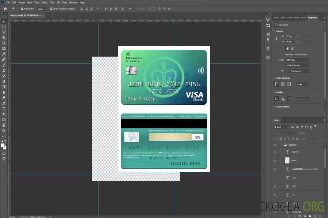Select the Clone Stamp tool
Image resolution: width=328 pixels, height=218 pixels.
point(4,71)
